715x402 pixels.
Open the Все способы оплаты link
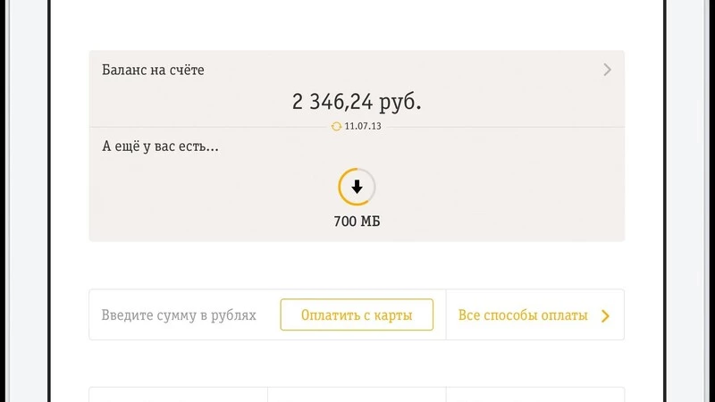pyautogui.click(x=523, y=315)
